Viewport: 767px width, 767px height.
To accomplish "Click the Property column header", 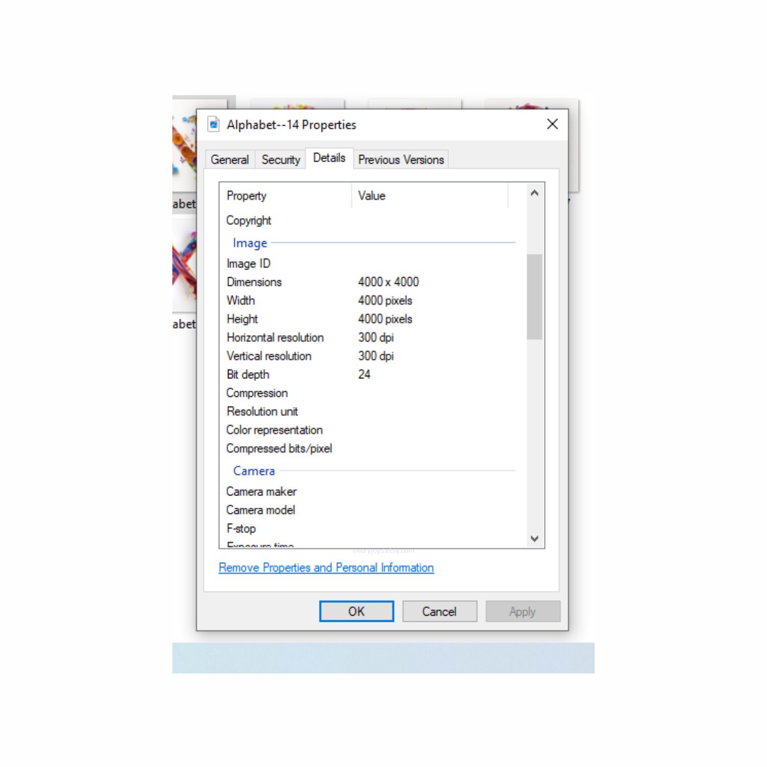I will point(286,195).
